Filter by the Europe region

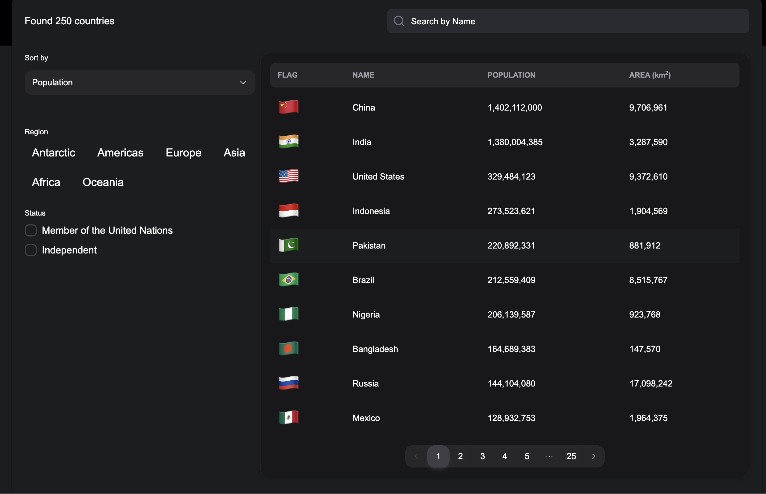(x=183, y=153)
